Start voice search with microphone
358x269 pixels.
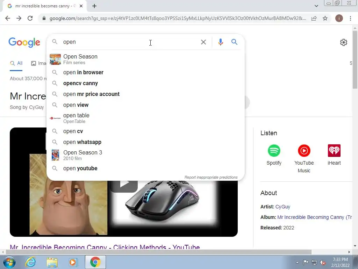pos(220,42)
